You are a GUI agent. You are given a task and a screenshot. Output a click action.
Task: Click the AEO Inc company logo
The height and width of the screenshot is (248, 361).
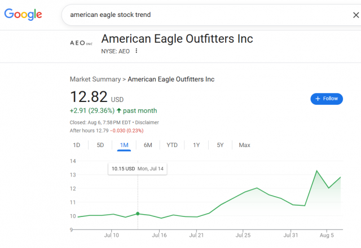[x=81, y=43]
